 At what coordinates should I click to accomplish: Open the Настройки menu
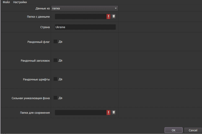(20, 2)
